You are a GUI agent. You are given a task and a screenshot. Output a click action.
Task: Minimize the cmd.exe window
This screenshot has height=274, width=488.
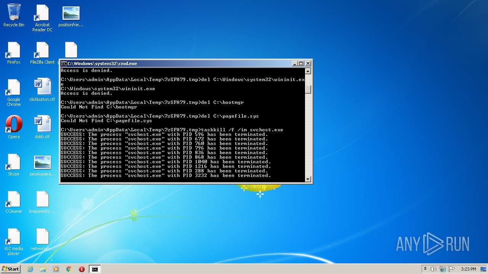pyautogui.click(x=295, y=64)
